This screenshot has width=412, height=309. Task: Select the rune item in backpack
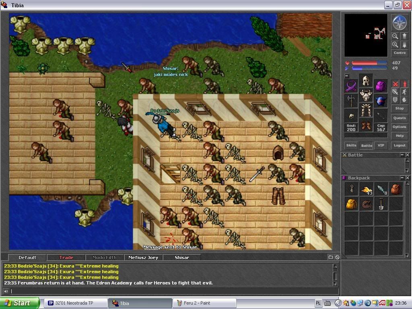click(x=352, y=189)
